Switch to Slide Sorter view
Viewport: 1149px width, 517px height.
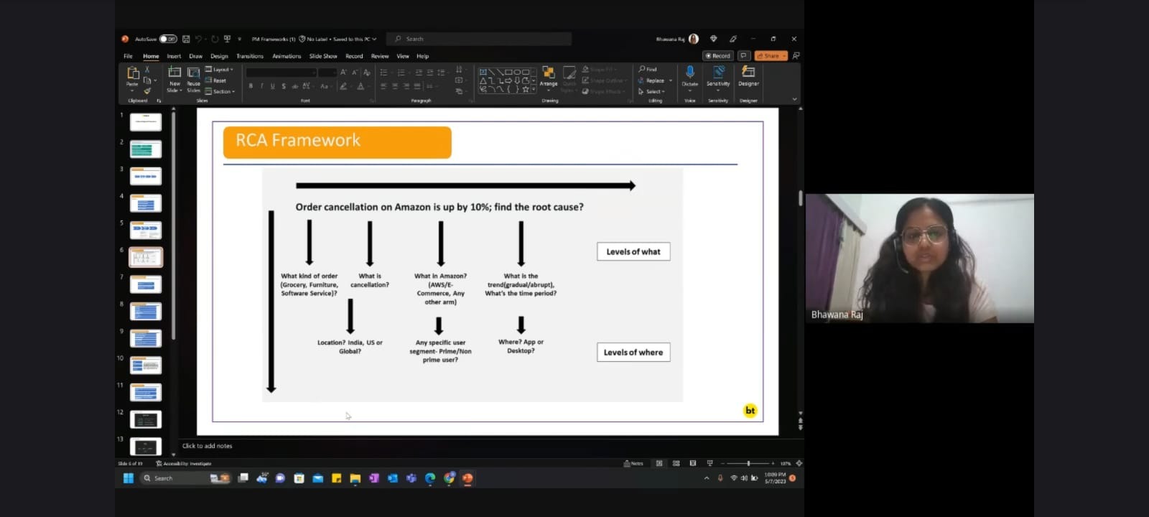coord(676,464)
